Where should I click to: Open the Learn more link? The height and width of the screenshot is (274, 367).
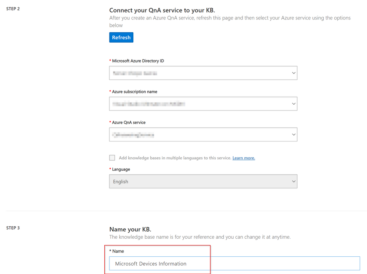click(244, 158)
